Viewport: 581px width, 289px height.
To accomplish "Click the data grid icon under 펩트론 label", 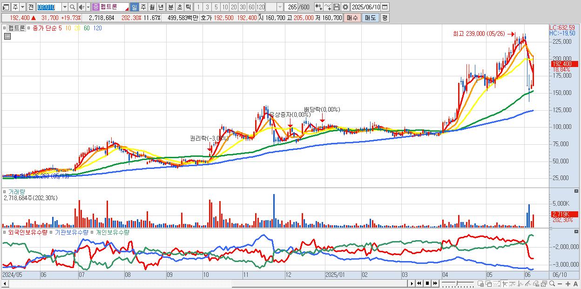I will click(x=7, y=36).
